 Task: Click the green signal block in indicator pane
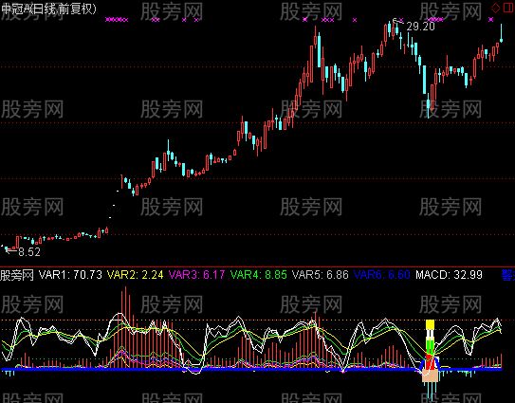coord(431,346)
